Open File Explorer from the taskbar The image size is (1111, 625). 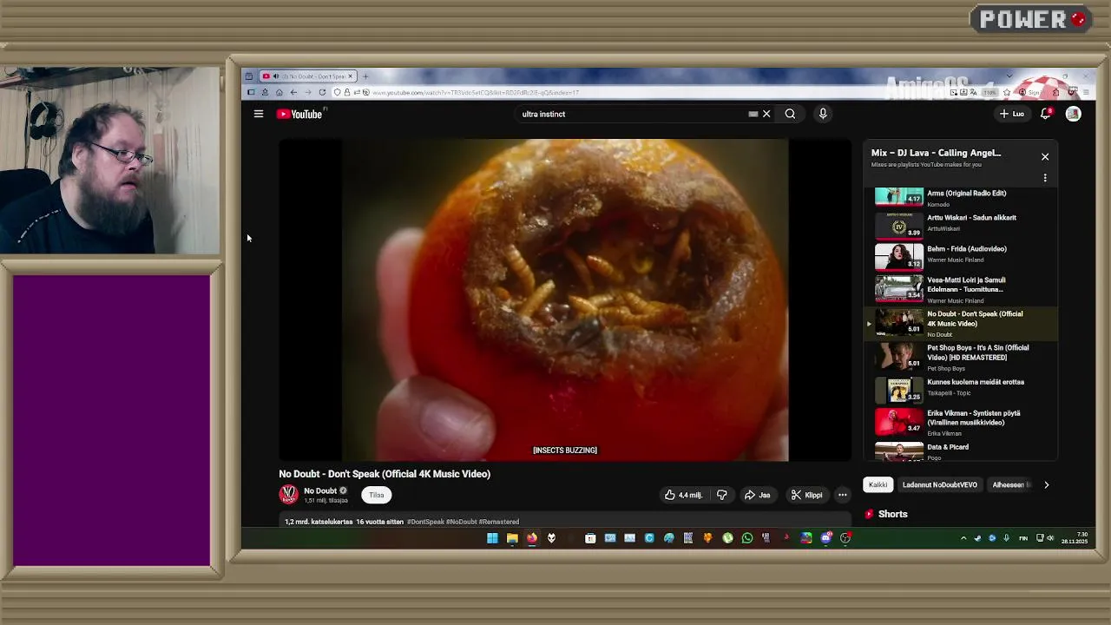[x=512, y=538]
